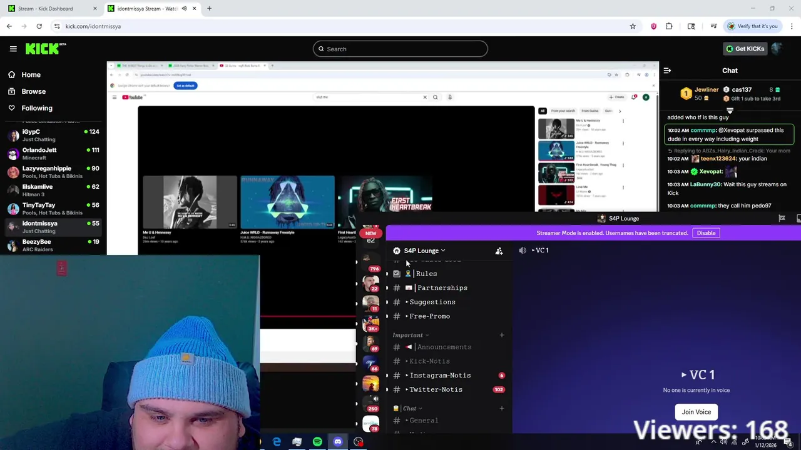
Task: Open Following in the Kick sidebar
Action: click(37, 108)
